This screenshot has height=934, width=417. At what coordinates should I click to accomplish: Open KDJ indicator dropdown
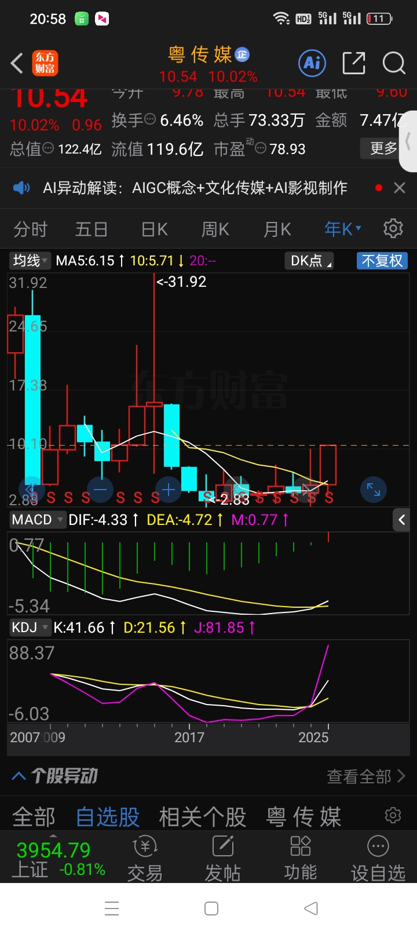pyautogui.click(x=30, y=627)
